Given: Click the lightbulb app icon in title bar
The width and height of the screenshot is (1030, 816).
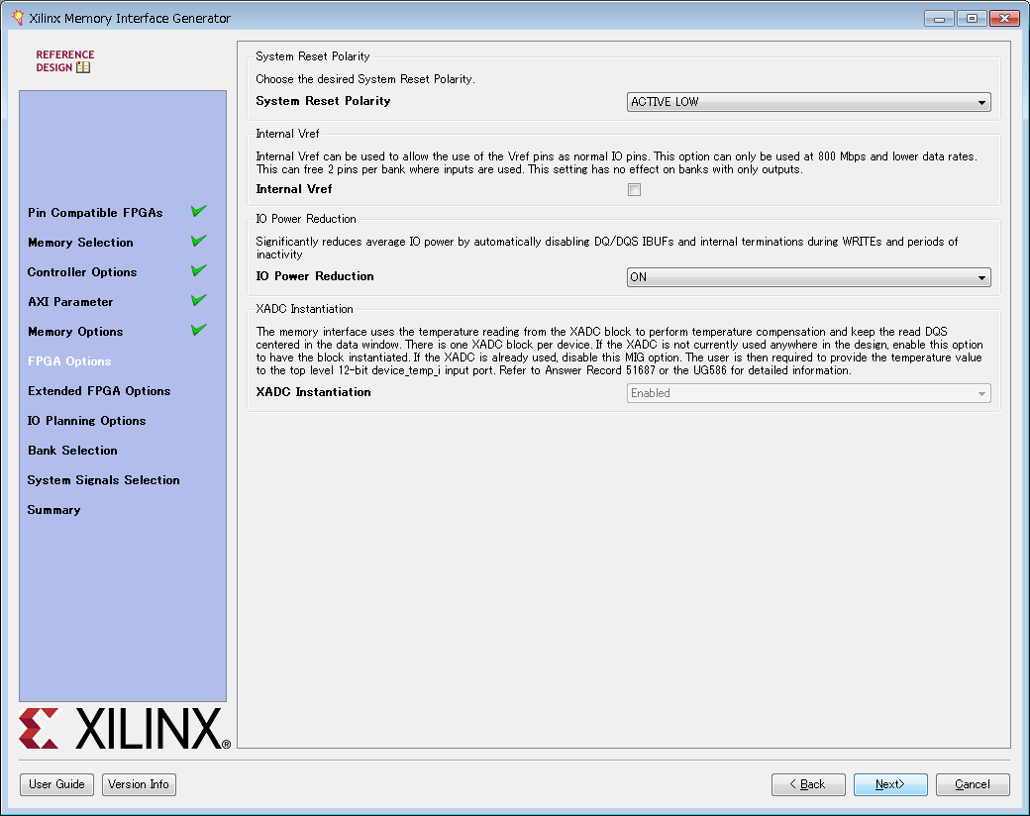Looking at the screenshot, I should point(17,18).
